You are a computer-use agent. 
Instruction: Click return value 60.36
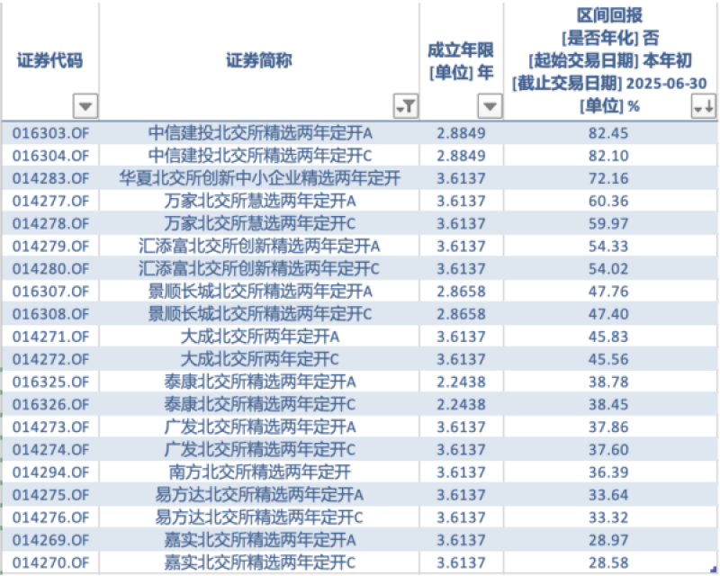pyautogui.click(x=608, y=201)
